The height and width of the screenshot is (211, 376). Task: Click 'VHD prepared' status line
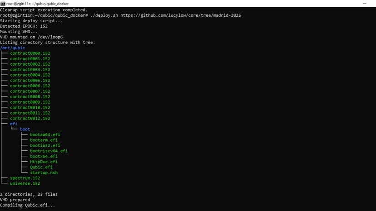coord(15,200)
